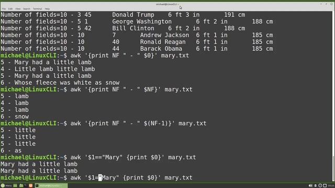335x188 pixels.
Task: Click the awk command containing $(NF-1)
Action: tap(138, 123)
